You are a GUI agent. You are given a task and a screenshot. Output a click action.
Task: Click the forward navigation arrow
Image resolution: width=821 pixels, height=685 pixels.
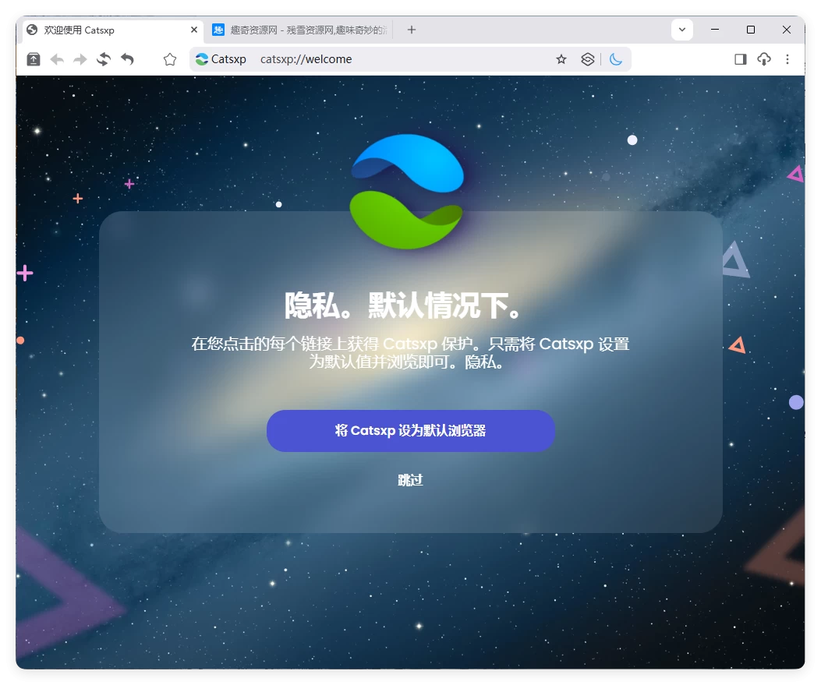tap(80, 58)
